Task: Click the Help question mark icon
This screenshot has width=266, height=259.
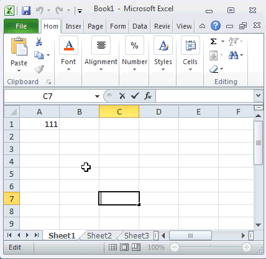Action: point(216,26)
